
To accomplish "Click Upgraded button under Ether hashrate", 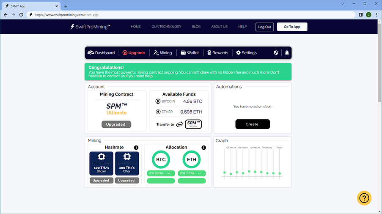I will tap(126, 181).
